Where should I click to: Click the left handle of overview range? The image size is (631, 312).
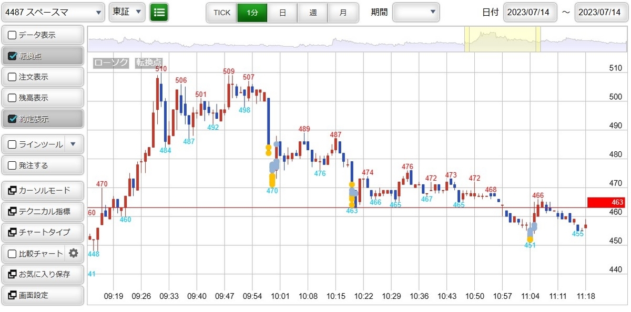466,40
